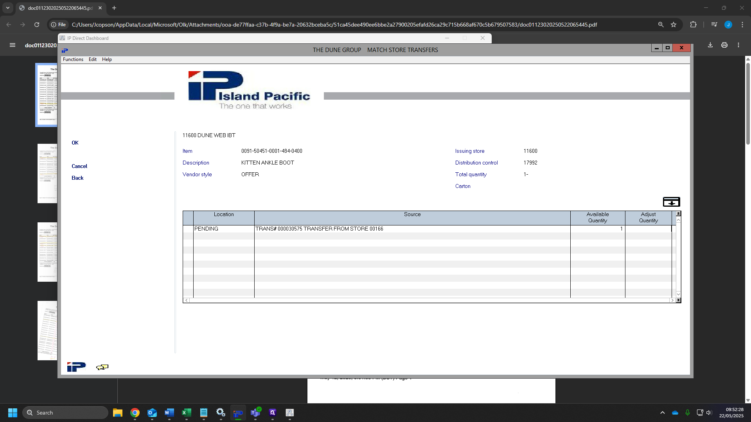Open Outlook from the taskbar
Viewport: 751px width, 422px height.
(x=152, y=413)
